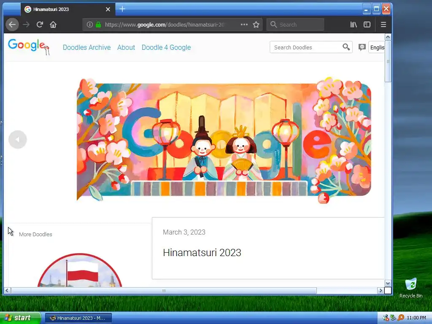Click the horizontal scrollbar thumb
This screenshot has height=324, width=432.
(x=164, y=290)
